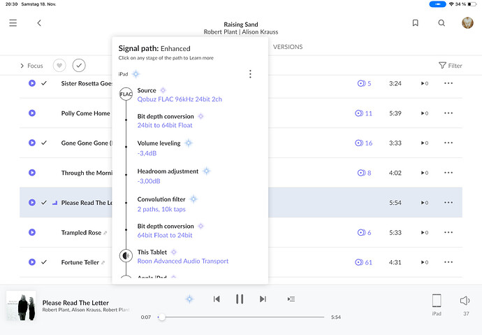Screen dimensions: 482x335
Task: Click the 16 versions icon for Gone Gone Gone
Action: tap(364, 143)
